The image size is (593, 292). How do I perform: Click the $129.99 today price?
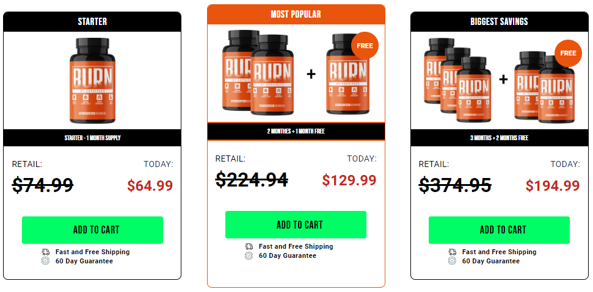tap(349, 180)
